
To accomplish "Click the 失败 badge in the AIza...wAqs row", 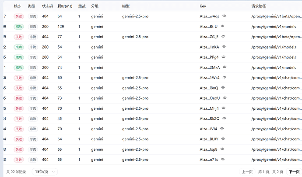I will click(x=19, y=16).
